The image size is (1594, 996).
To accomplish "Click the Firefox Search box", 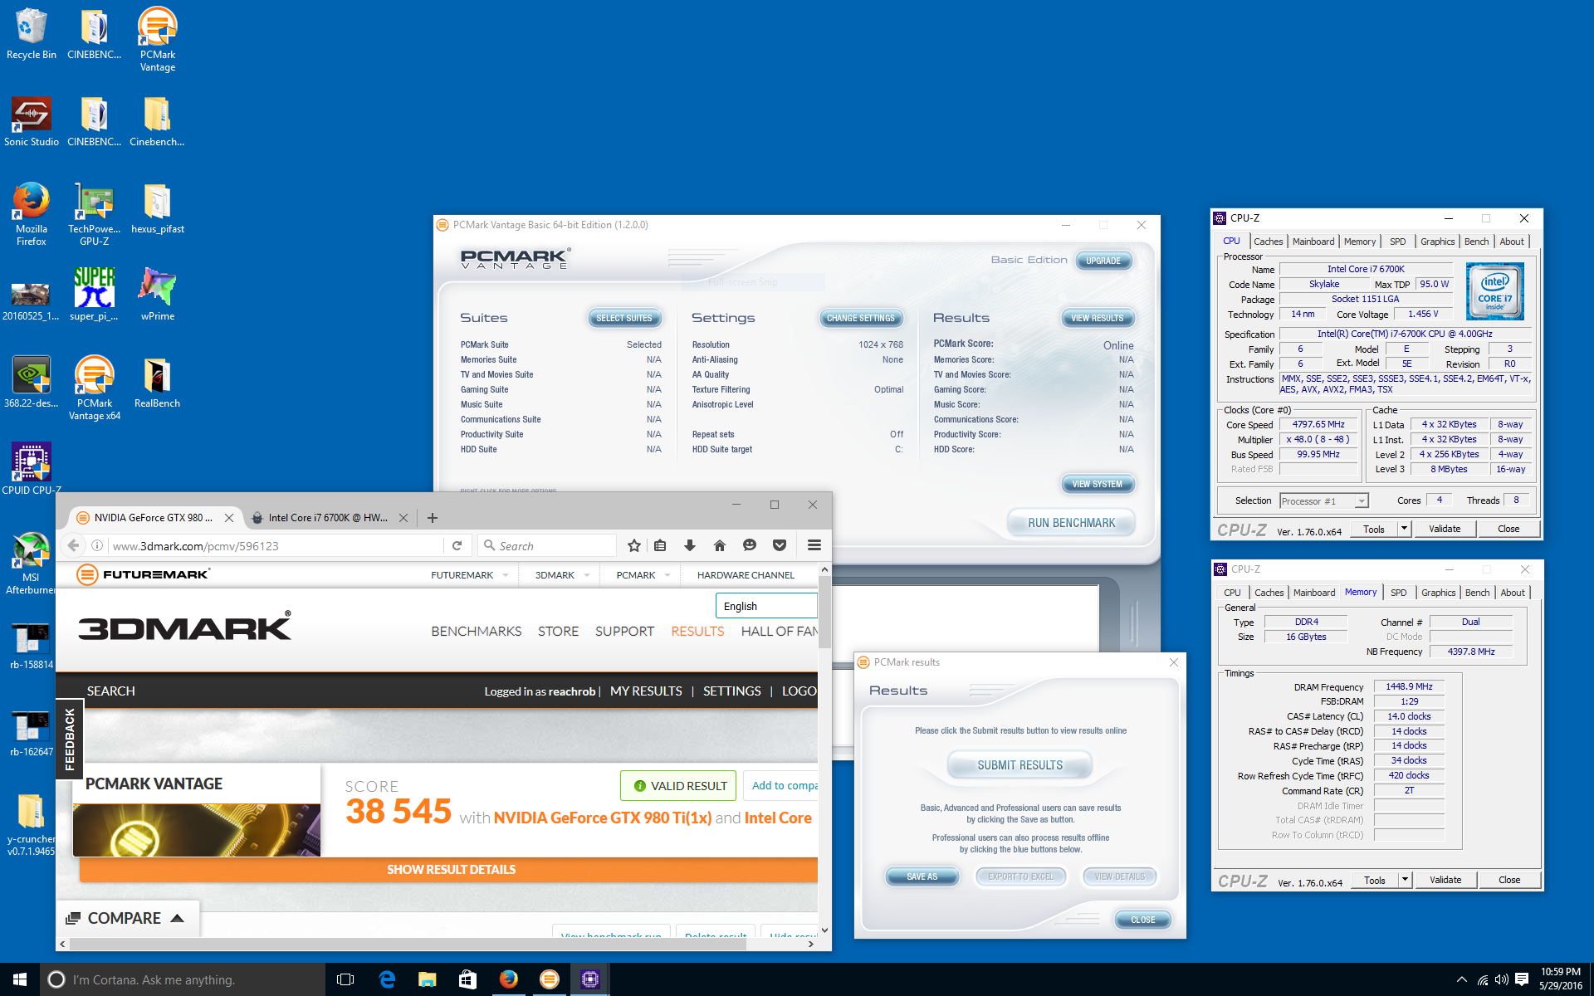I will click(x=548, y=545).
